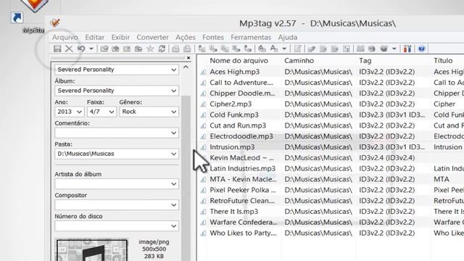464x261 pixels.
Task: Open the Tag Sources dropdown arrow
Action: [x=394, y=49]
